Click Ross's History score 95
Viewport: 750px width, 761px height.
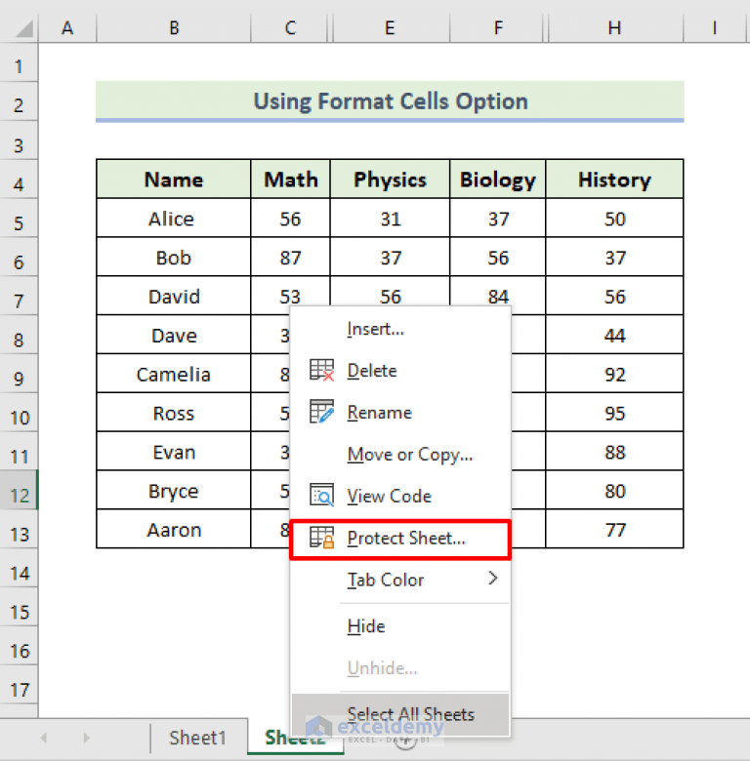(614, 413)
